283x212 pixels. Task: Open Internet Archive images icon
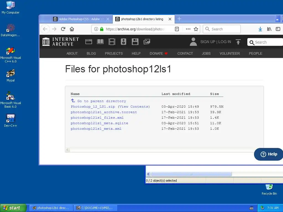(x=147, y=42)
